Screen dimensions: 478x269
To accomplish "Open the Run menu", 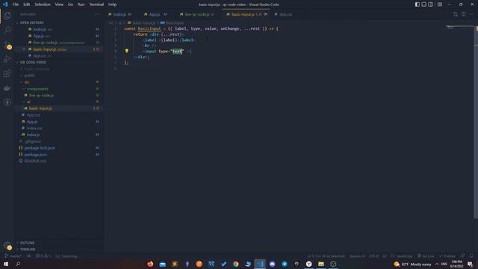I will pos(81,4).
